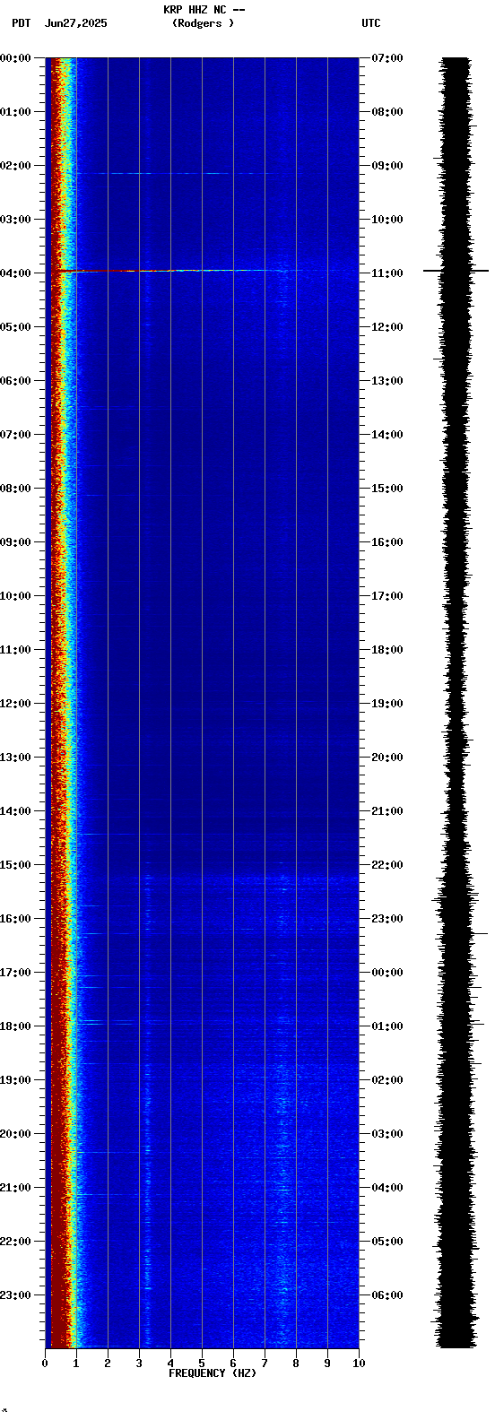This screenshot has width=495, height=1420.
Task: Click the 'UTC' timezone label
Action: 371,23
